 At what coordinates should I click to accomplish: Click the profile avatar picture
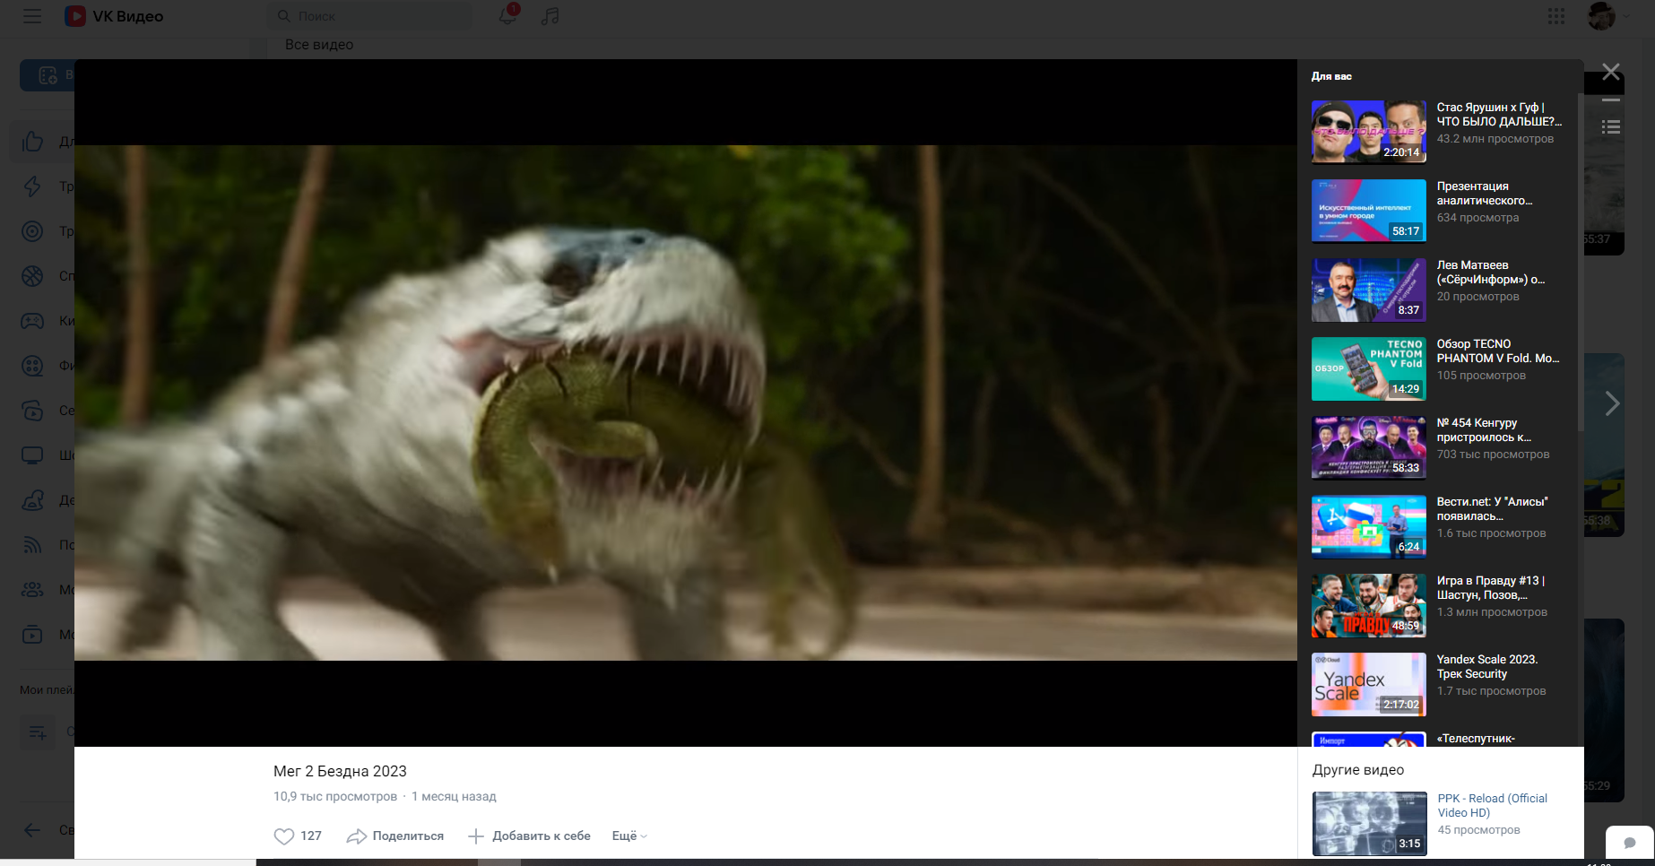point(1601,16)
